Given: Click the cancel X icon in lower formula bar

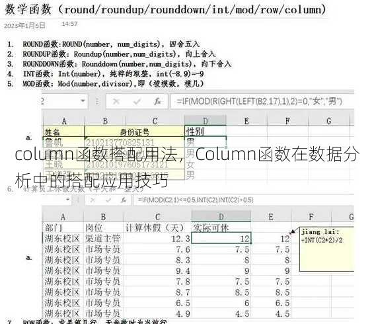Looking at the screenshot, I should click(93, 200).
